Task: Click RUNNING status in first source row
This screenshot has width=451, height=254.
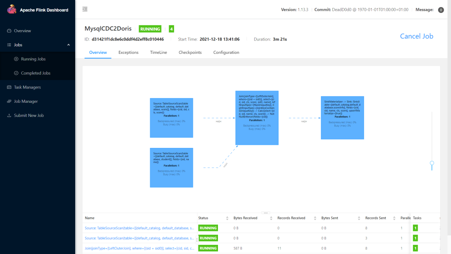Action: point(208,228)
